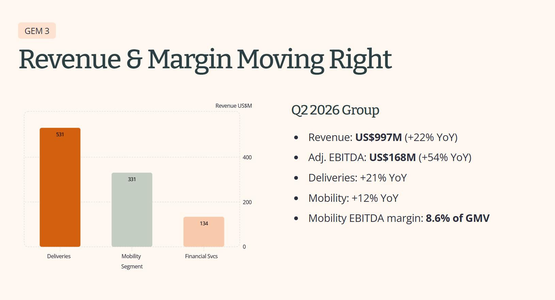This screenshot has width=555, height=300.
Task: Click the Adj. EBITDA US$168M bullet
Action: pyautogui.click(x=390, y=158)
